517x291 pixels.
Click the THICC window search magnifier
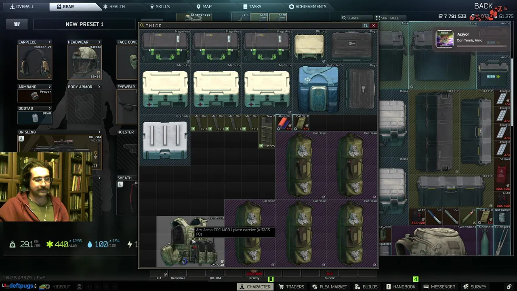pyautogui.click(x=142, y=25)
